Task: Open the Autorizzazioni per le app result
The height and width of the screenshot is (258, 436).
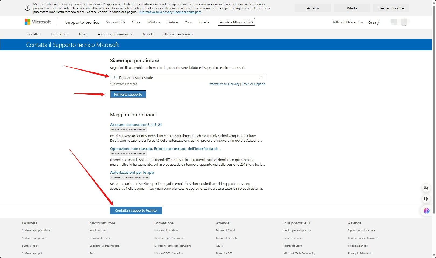Action: [x=132, y=172]
